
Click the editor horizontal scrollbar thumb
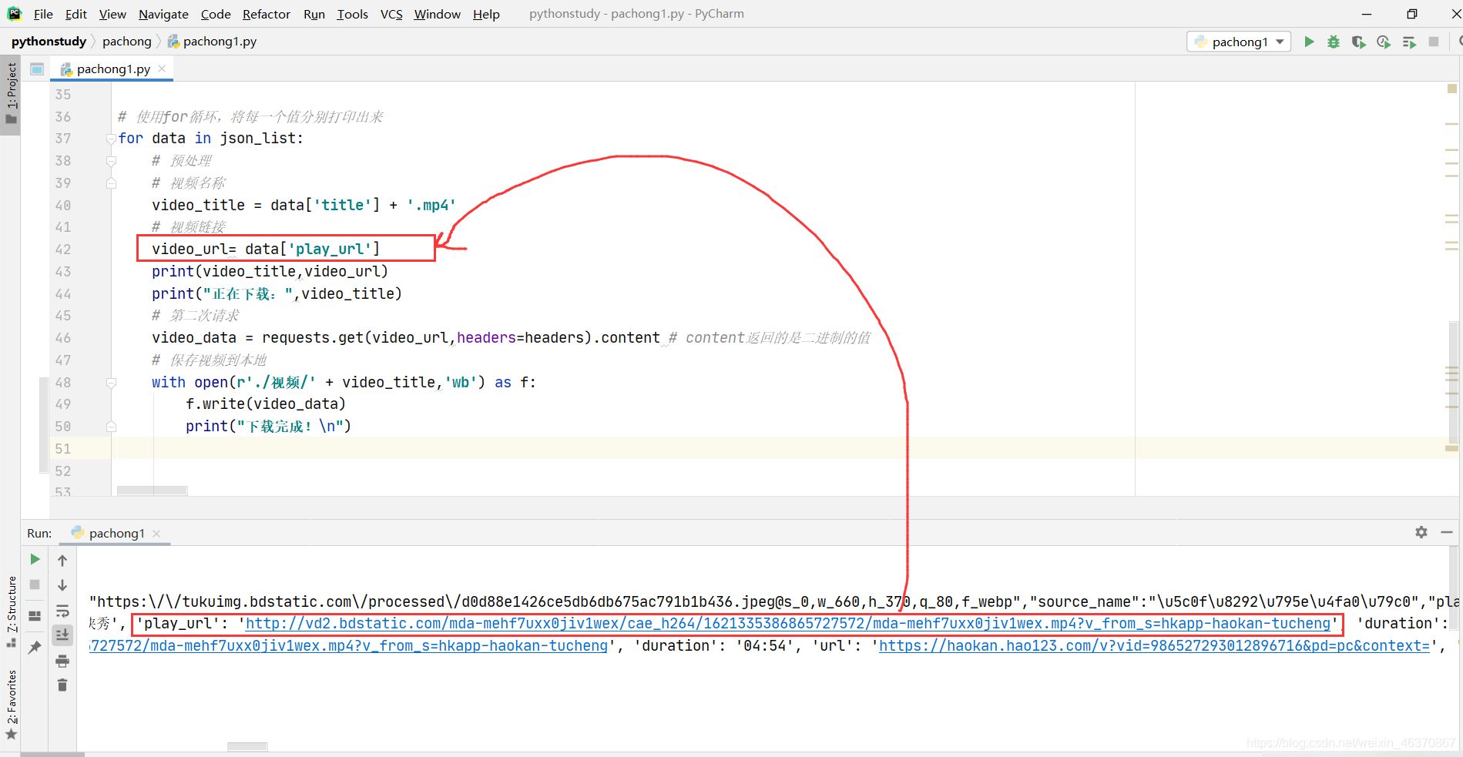[x=152, y=491]
